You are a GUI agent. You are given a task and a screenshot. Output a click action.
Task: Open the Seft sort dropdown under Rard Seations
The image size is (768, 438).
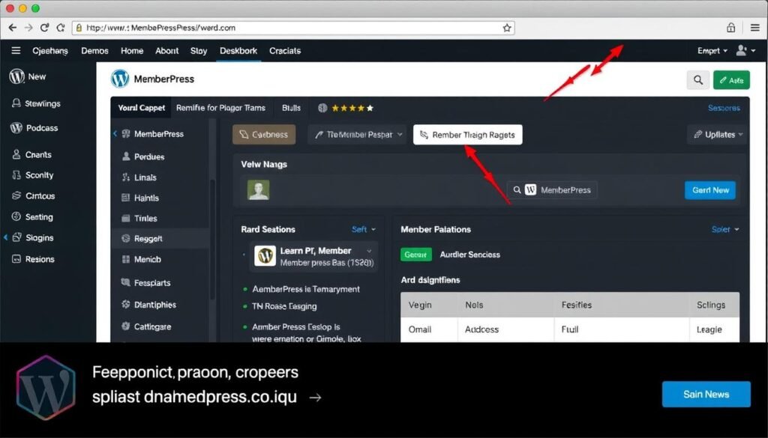pos(363,229)
